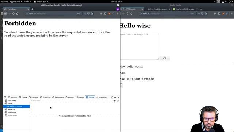Close the JavaScript DOM Nodes tab

tap(197, 9)
